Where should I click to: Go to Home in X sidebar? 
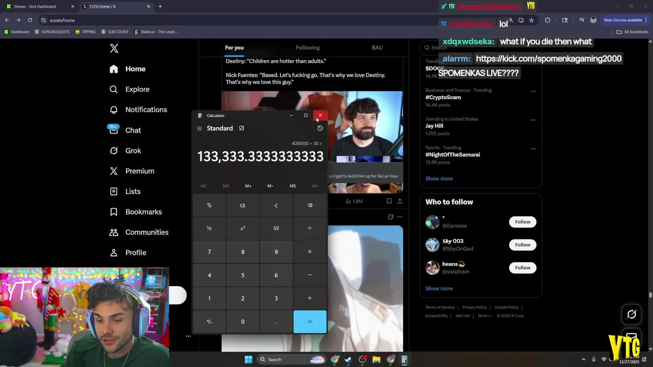(x=128, y=69)
